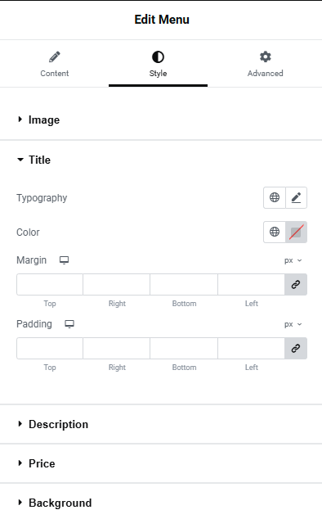Toggle the Padding link values button
Screen dimensions: 322x519
(x=296, y=348)
